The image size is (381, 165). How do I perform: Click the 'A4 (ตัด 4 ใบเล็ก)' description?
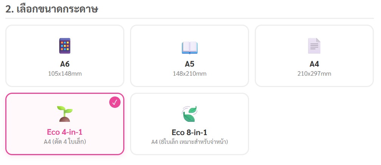click(x=65, y=142)
